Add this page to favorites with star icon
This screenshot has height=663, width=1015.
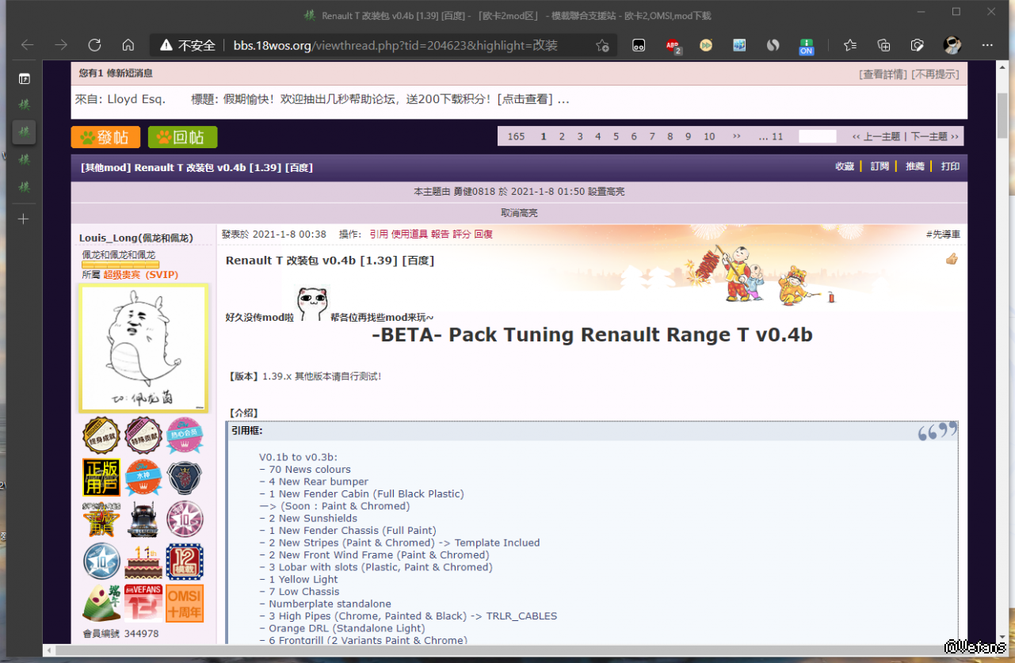[602, 45]
